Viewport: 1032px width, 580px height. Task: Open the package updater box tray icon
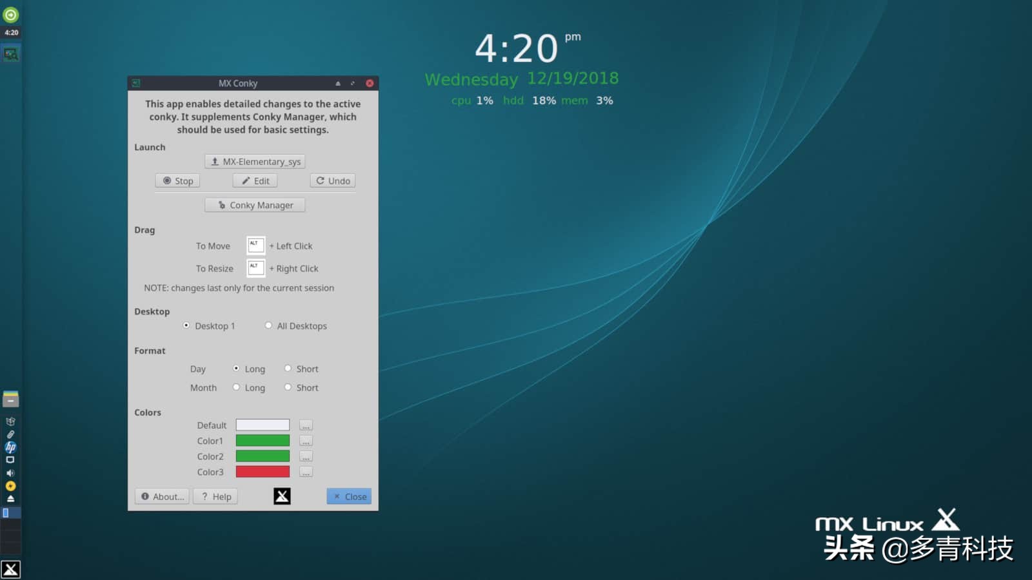10,421
